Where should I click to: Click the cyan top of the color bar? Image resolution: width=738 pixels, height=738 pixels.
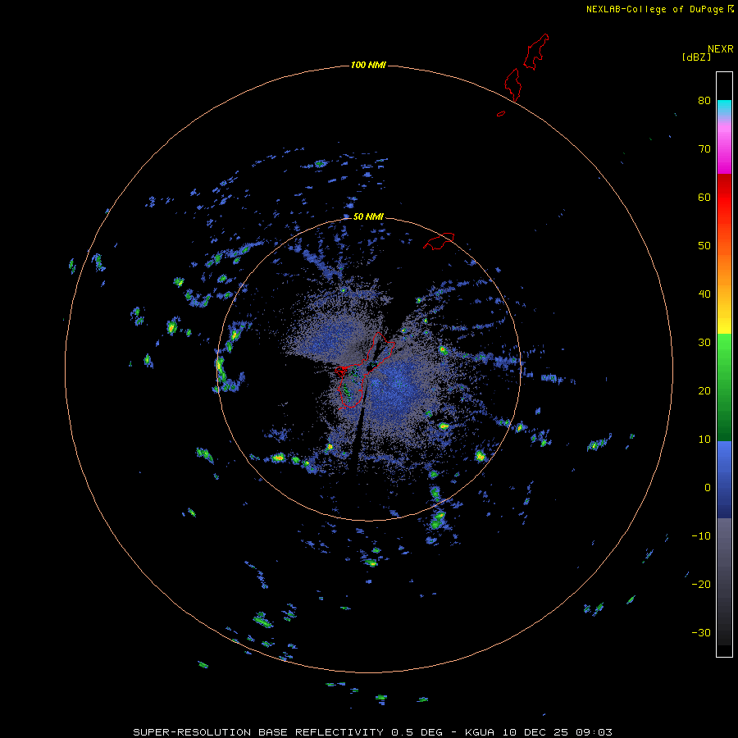724,106
